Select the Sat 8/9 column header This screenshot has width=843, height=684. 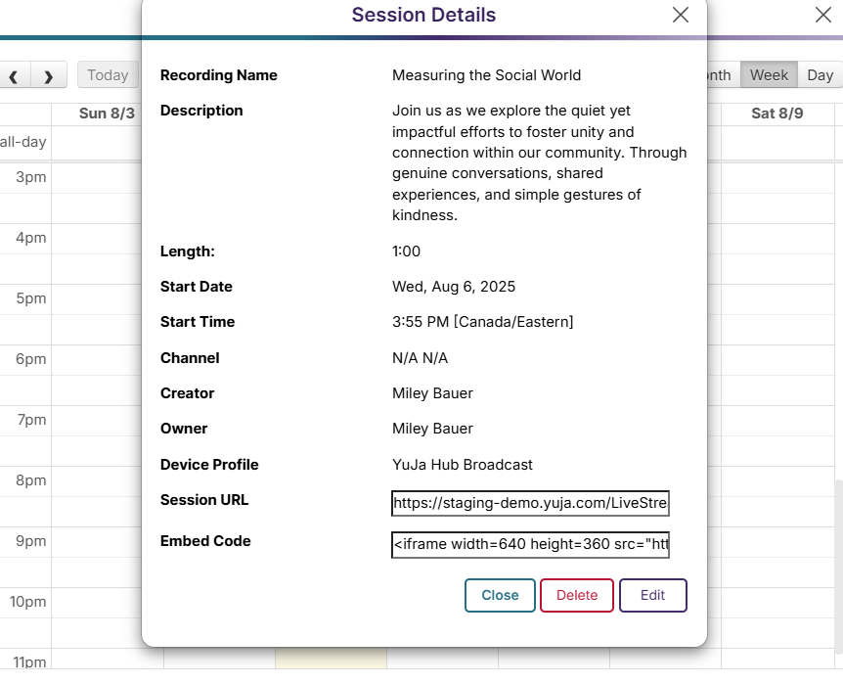click(776, 114)
